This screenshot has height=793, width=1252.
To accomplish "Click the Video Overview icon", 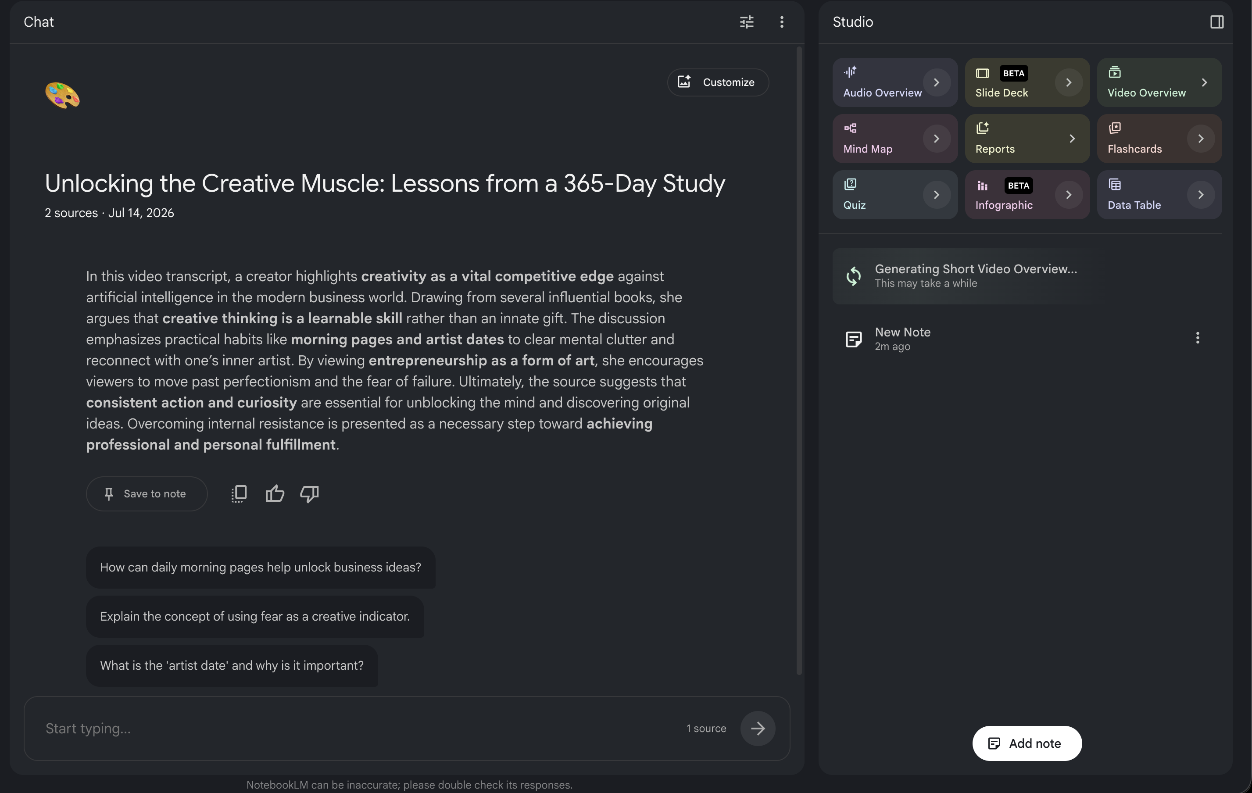I will 1115,72.
